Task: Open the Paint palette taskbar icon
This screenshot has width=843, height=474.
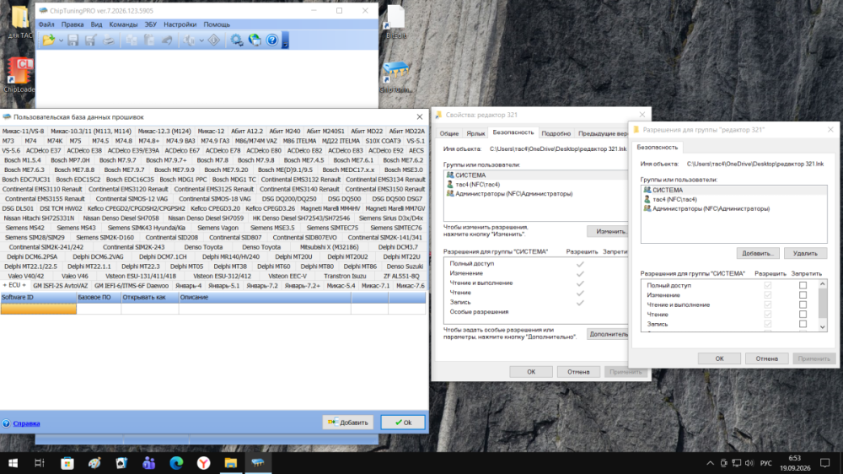Action: (x=94, y=463)
